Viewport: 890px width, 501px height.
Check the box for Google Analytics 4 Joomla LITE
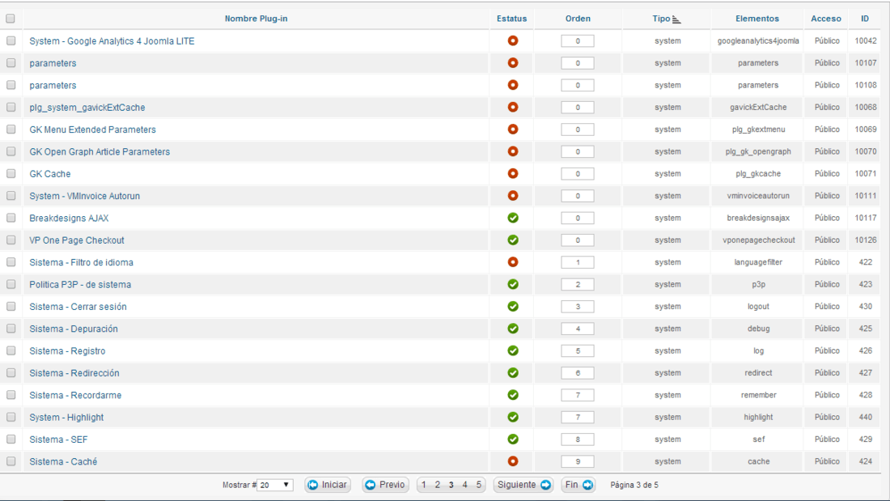point(11,41)
